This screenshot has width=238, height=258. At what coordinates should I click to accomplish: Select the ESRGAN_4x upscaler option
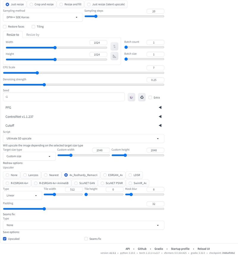click(x=113, y=175)
